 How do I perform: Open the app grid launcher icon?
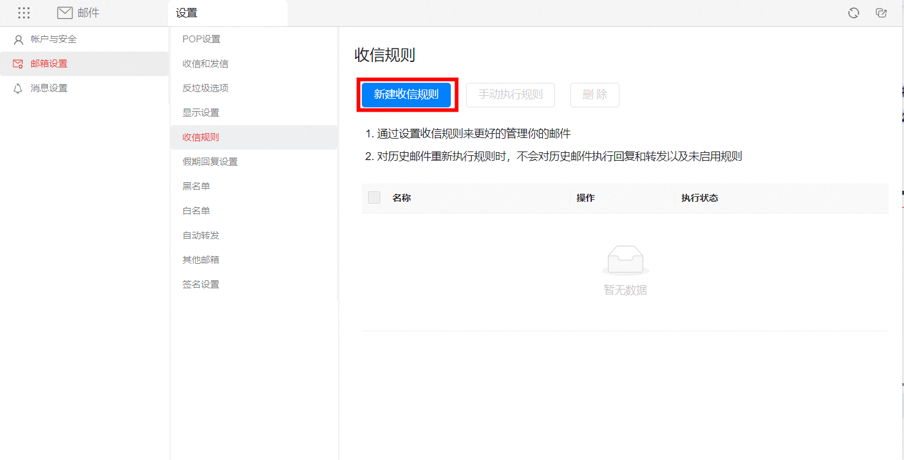tap(24, 13)
